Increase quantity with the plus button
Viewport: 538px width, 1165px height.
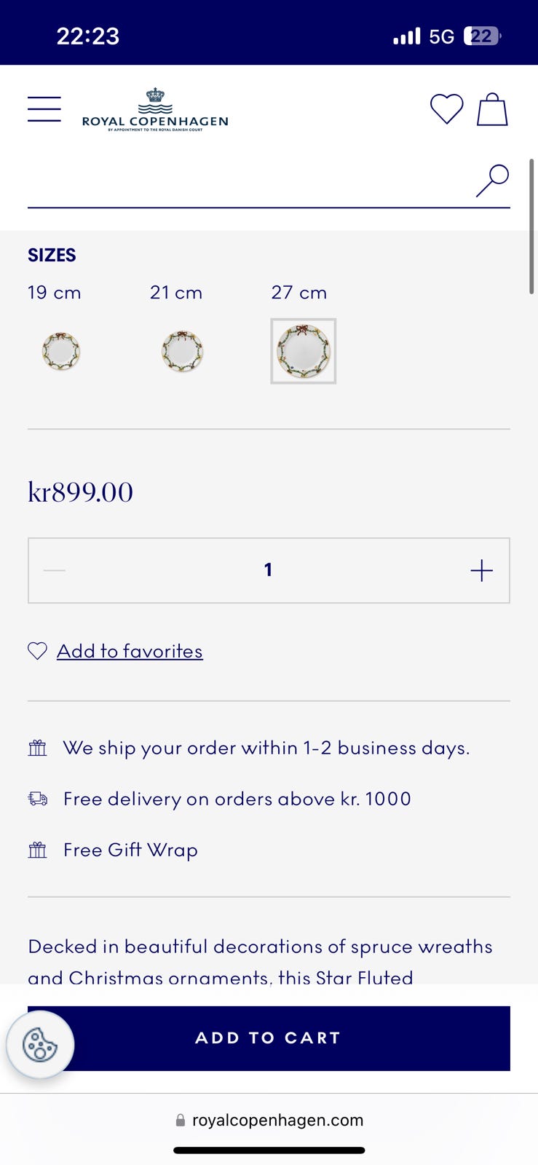[x=482, y=570]
